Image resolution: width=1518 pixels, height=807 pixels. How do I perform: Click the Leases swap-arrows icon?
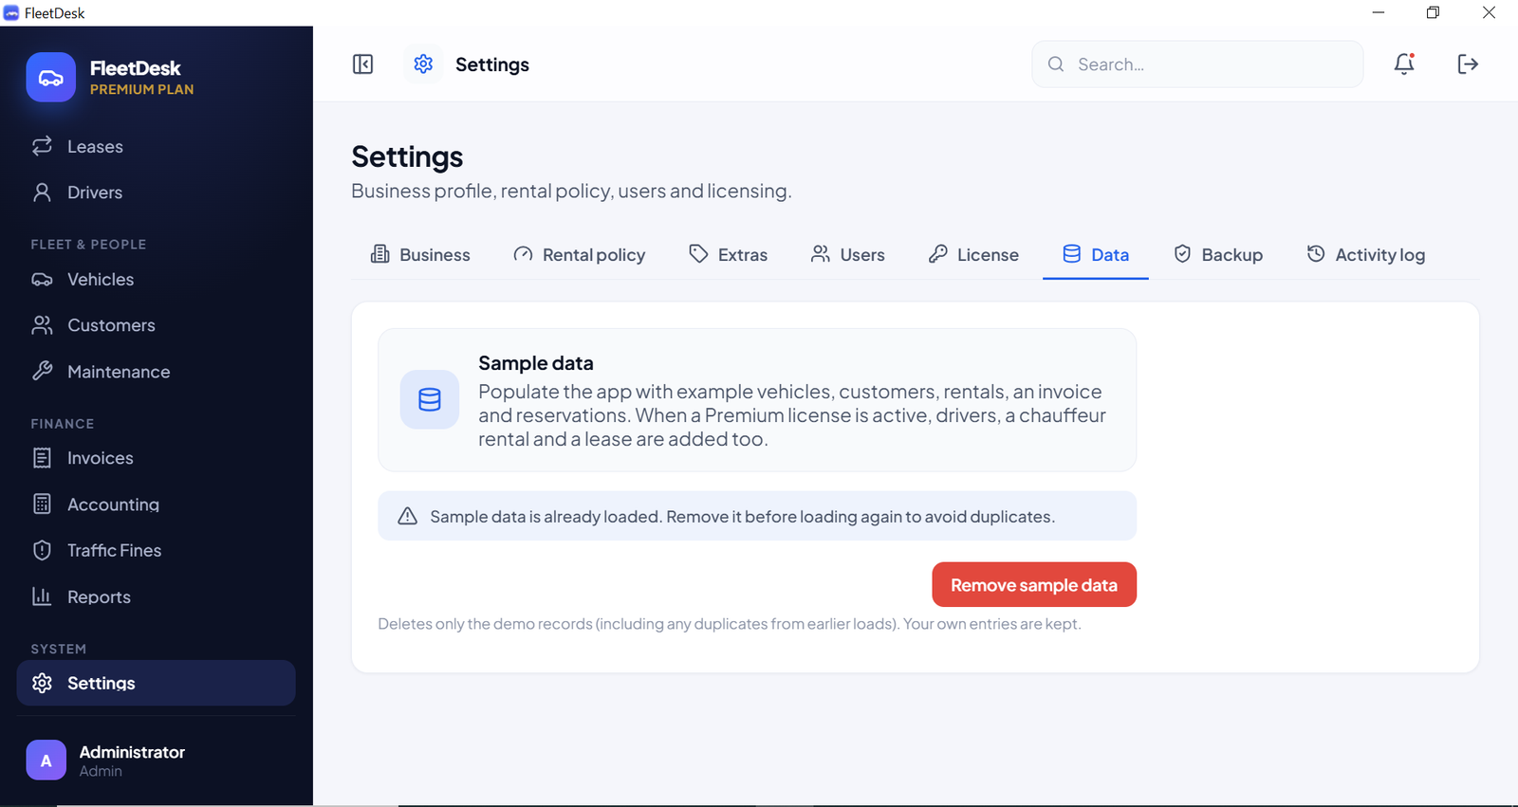[42, 146]
